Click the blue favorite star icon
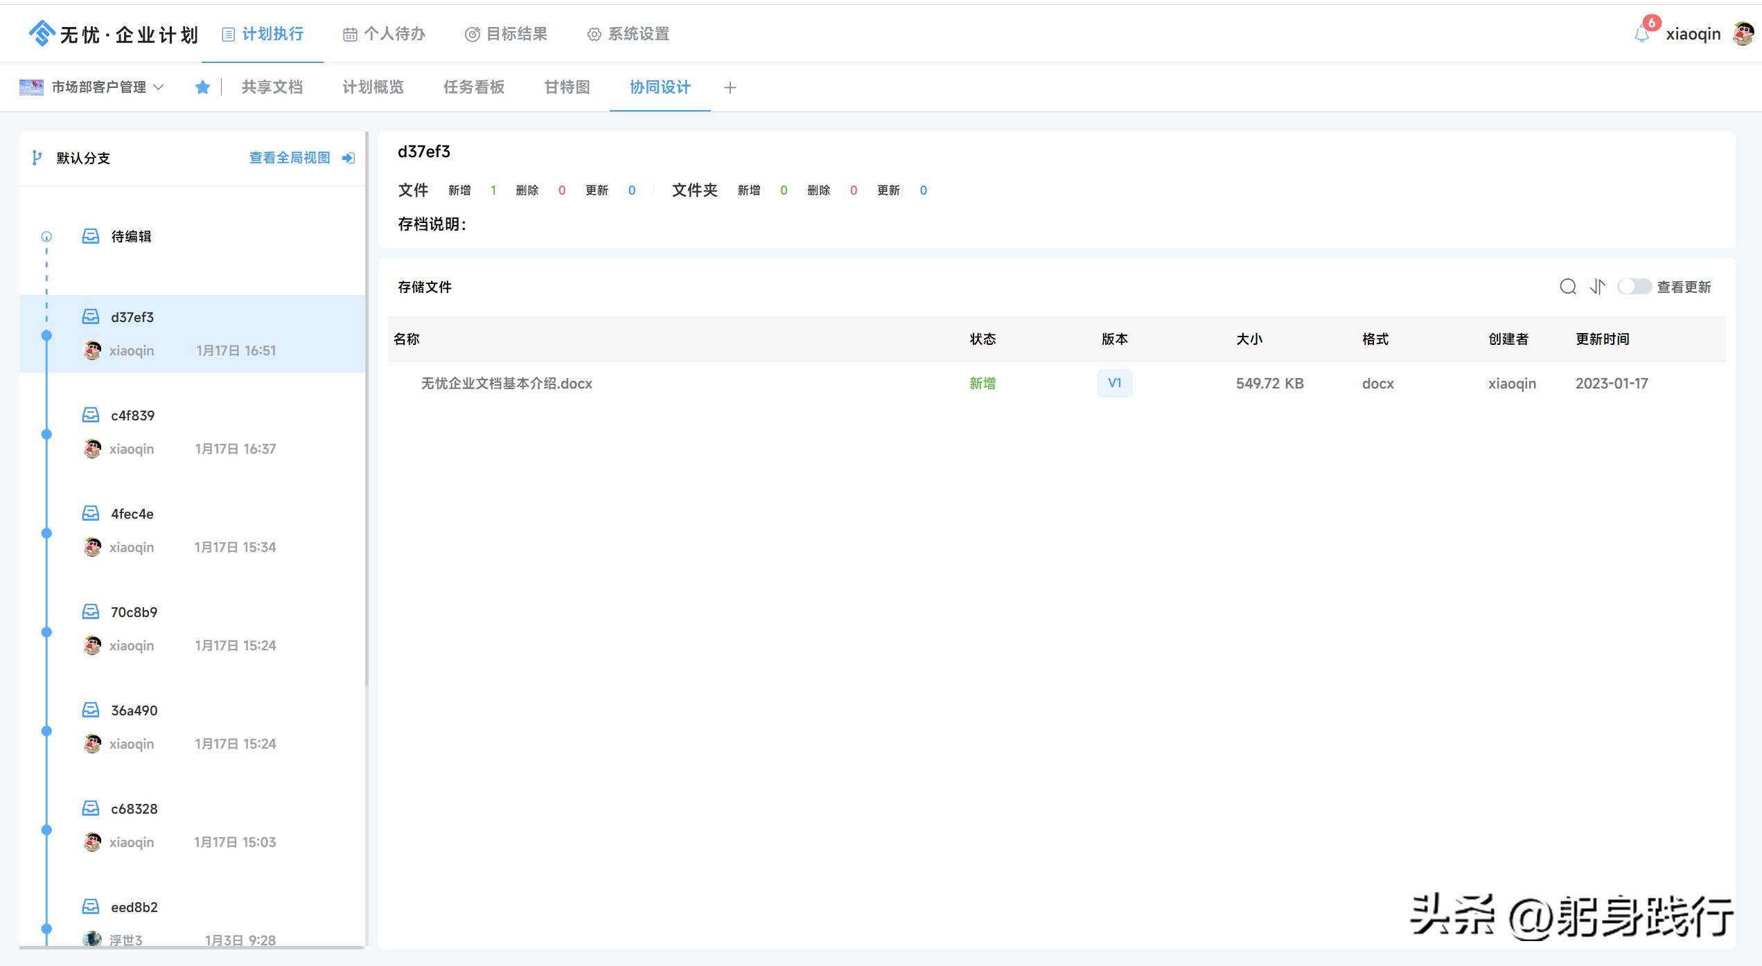Screen dimensions: 1762x966 click(x=202, y=87)
